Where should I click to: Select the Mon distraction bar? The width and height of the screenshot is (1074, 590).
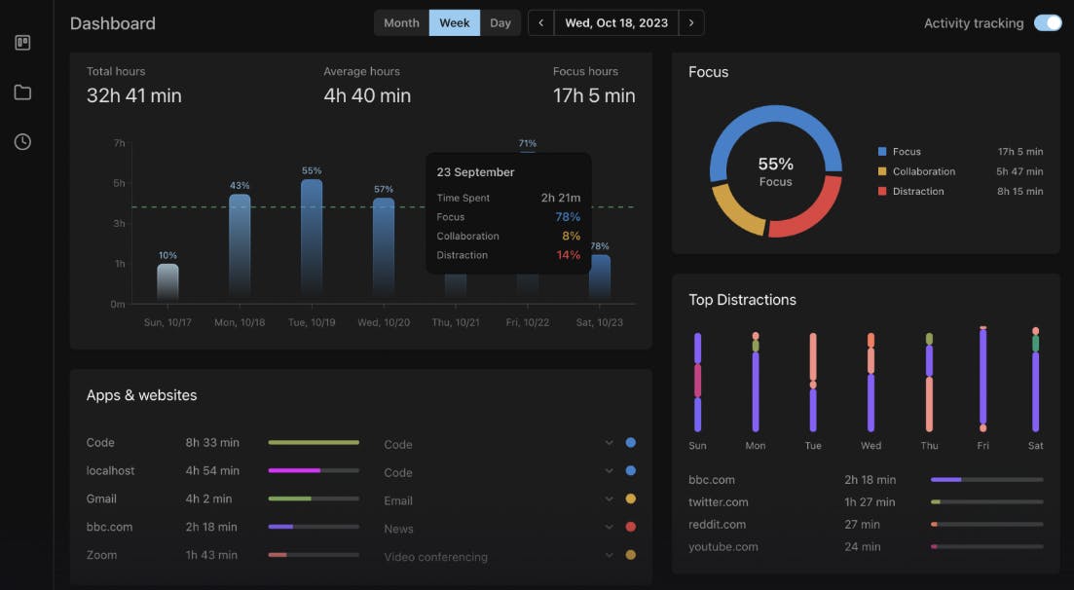[x=756, y=382]
